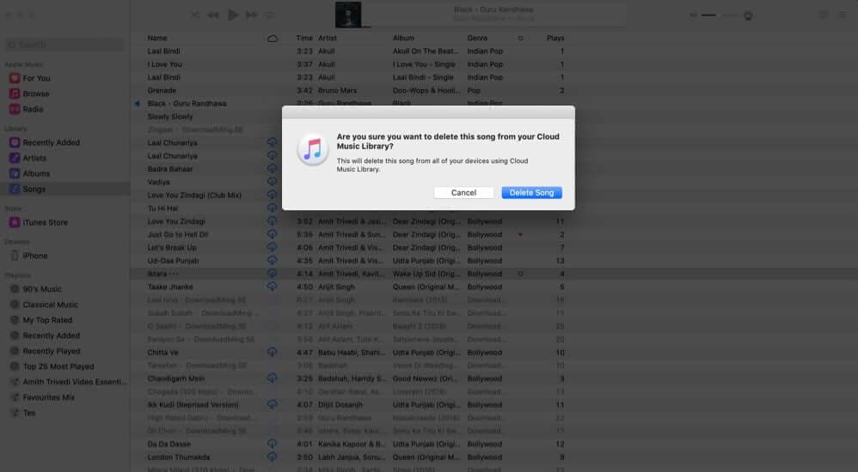Download Let's Break Up via its cloud icon

(x=272, y=247)
